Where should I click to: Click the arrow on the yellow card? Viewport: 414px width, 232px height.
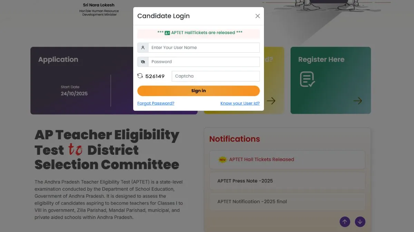272,101
